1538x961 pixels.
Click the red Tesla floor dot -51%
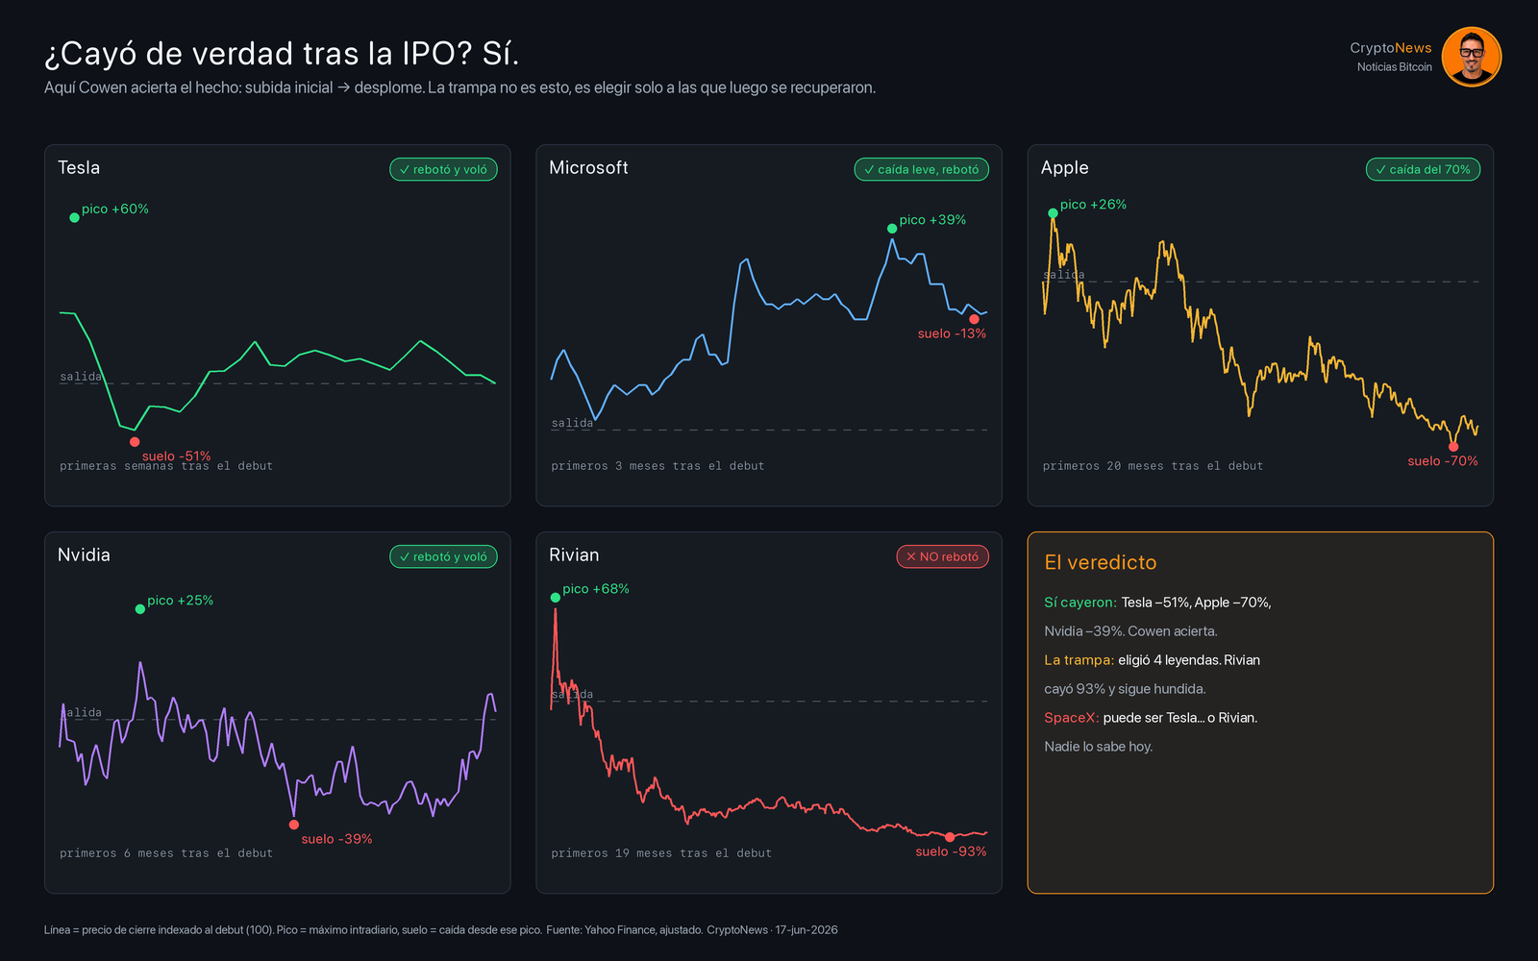(135, 442)
